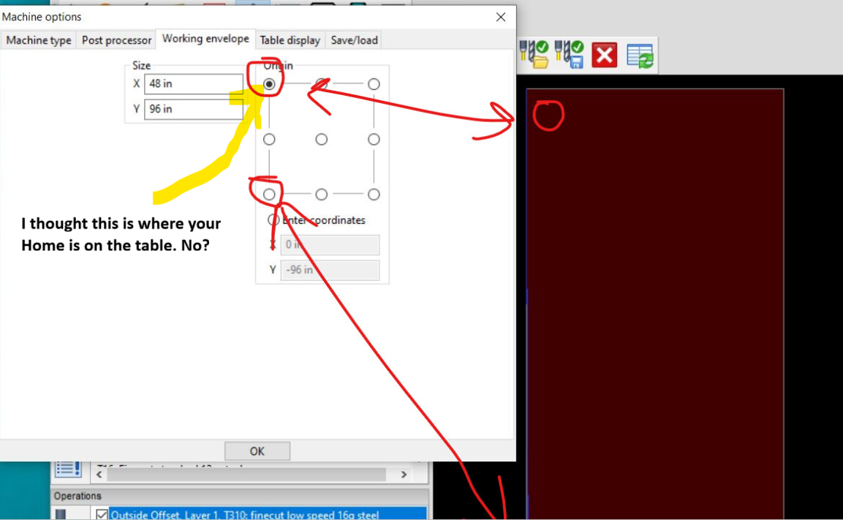Go to the Save/load tab
843x520 pixels.
point(354,40)
